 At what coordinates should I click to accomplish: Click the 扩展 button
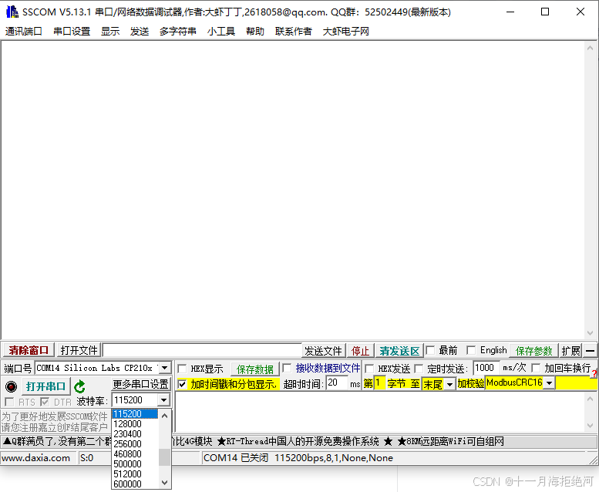click(570, 351)
